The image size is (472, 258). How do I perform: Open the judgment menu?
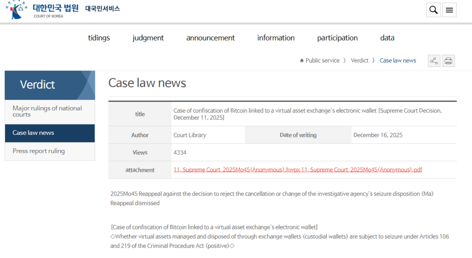(x=148, y=38)
